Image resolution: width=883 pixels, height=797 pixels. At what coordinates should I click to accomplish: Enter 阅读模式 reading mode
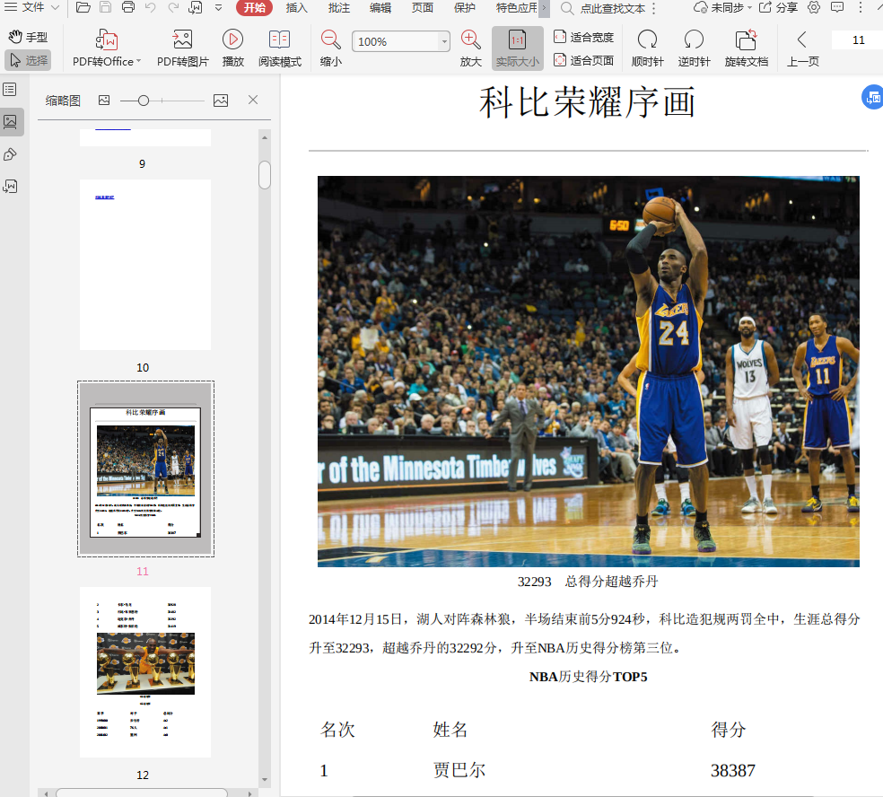tap(280, 40)
